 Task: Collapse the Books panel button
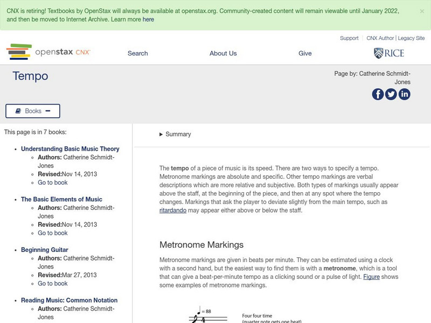pos(33,111)
